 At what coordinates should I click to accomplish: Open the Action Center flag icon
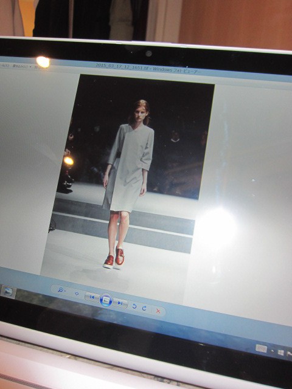pyautogui.click(x=290, y=354)
